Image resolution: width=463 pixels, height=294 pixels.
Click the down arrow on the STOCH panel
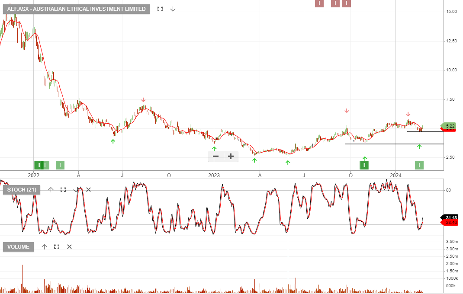[x=76, y=189]
